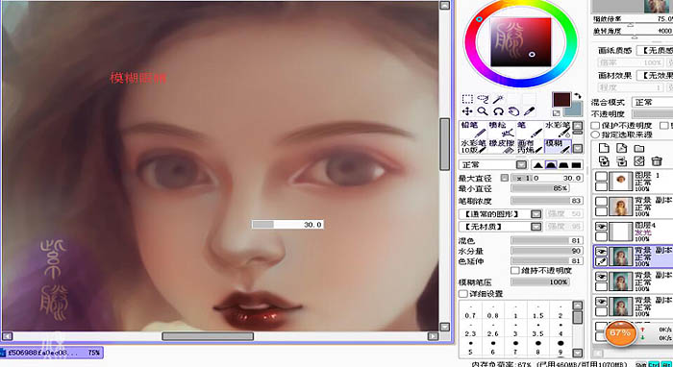Hide the 图层4 layer eye
The image size is (673, 367).
[601, 227]
